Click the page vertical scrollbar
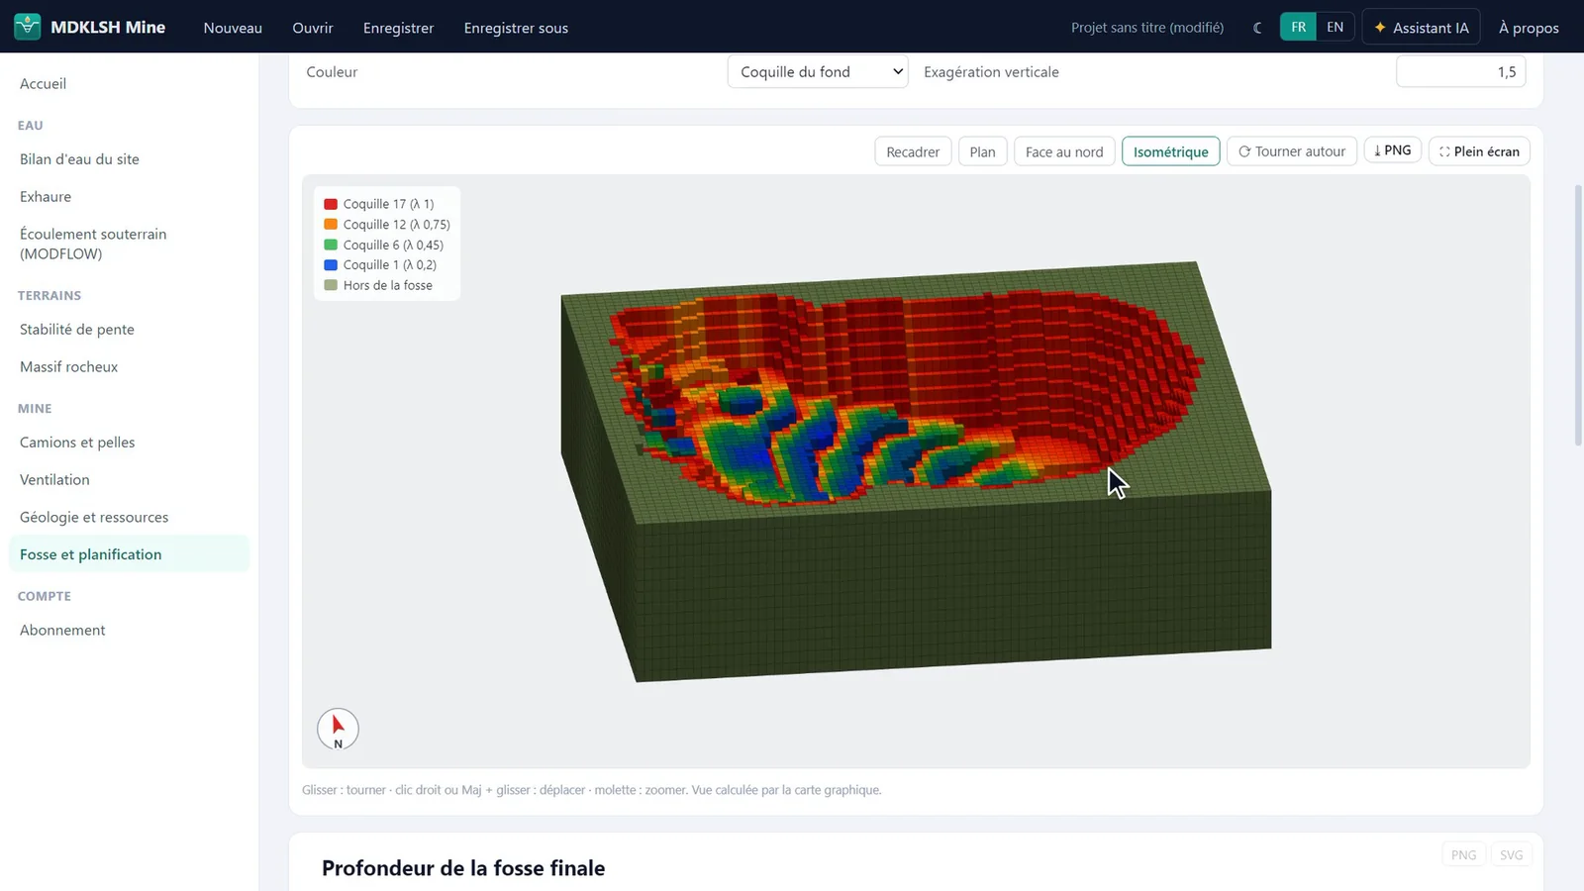Viewport: 1584px width, 891px height. pos(1578,315)
